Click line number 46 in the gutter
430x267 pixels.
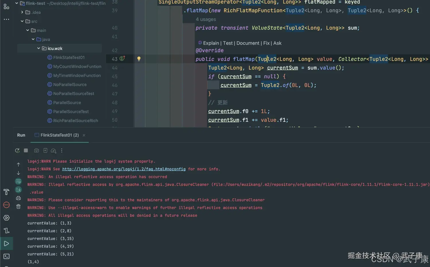115,85
